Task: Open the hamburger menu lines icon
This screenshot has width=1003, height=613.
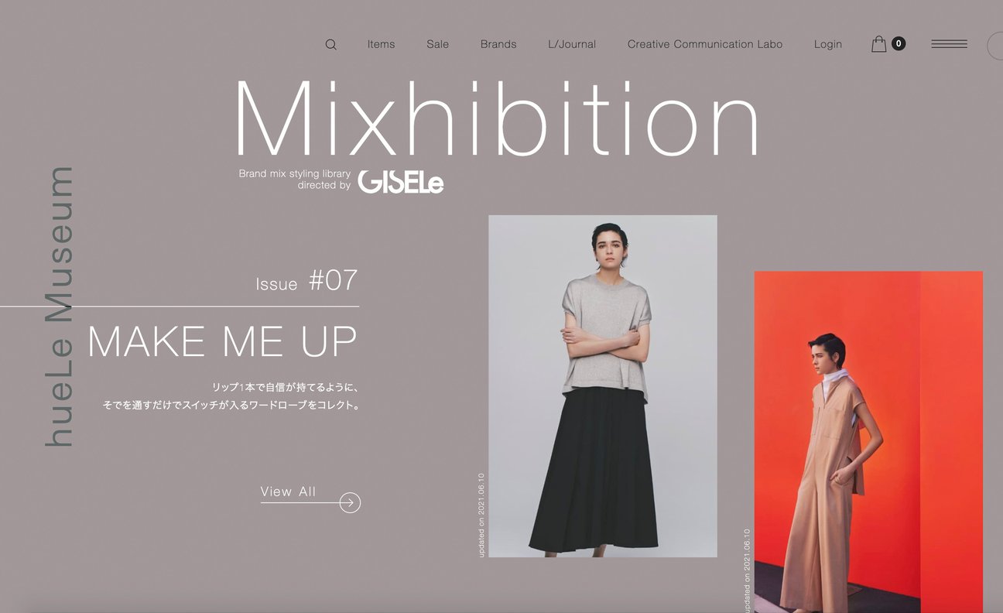Action: [x=949, y=44]
